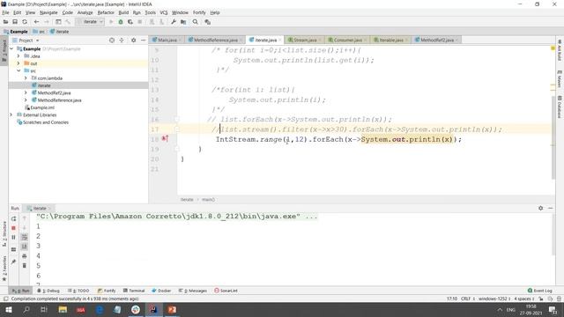Switch to the Main.java tab
Screen dimensions: 564x317
click(167, 40)
